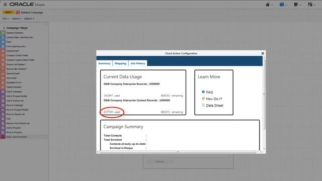Select the Landing Page (reporting only) step icon
The width and height of the screenshot is (322, 181).
(3, 37)
